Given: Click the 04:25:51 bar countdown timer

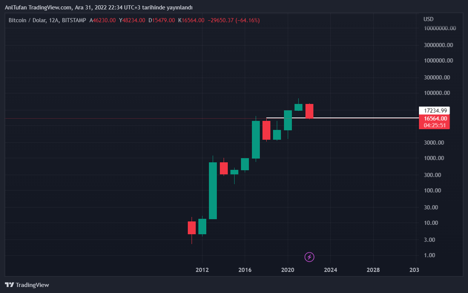Looking at the screenshot, I should [434, 125].
